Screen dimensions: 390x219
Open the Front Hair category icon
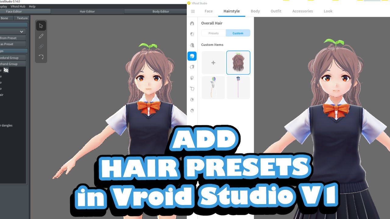pos(192,34)
